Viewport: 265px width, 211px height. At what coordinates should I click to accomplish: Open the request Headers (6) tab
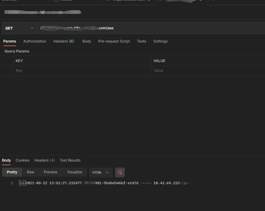coord(64,41)
